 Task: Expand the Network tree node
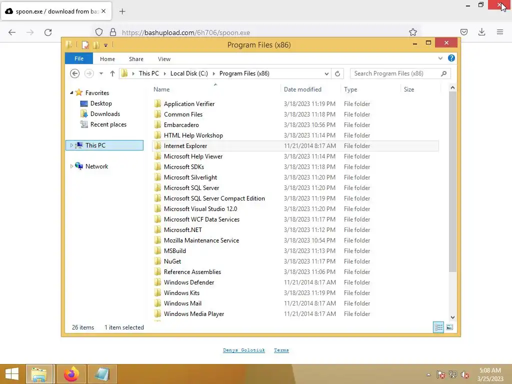click(71, 166)
